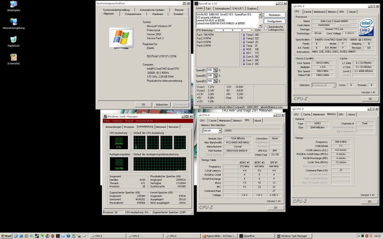Open the Cache tab in the CPU-Z Memory window
The width and height of the screenshot is (383, 239).
307,114
